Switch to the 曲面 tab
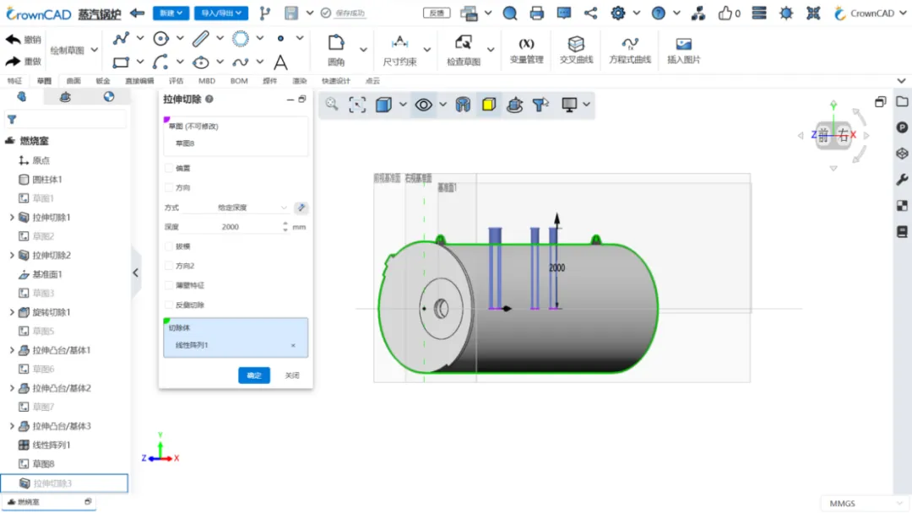The height and width of the screenshot is (513, 912). tap(73, 81)
